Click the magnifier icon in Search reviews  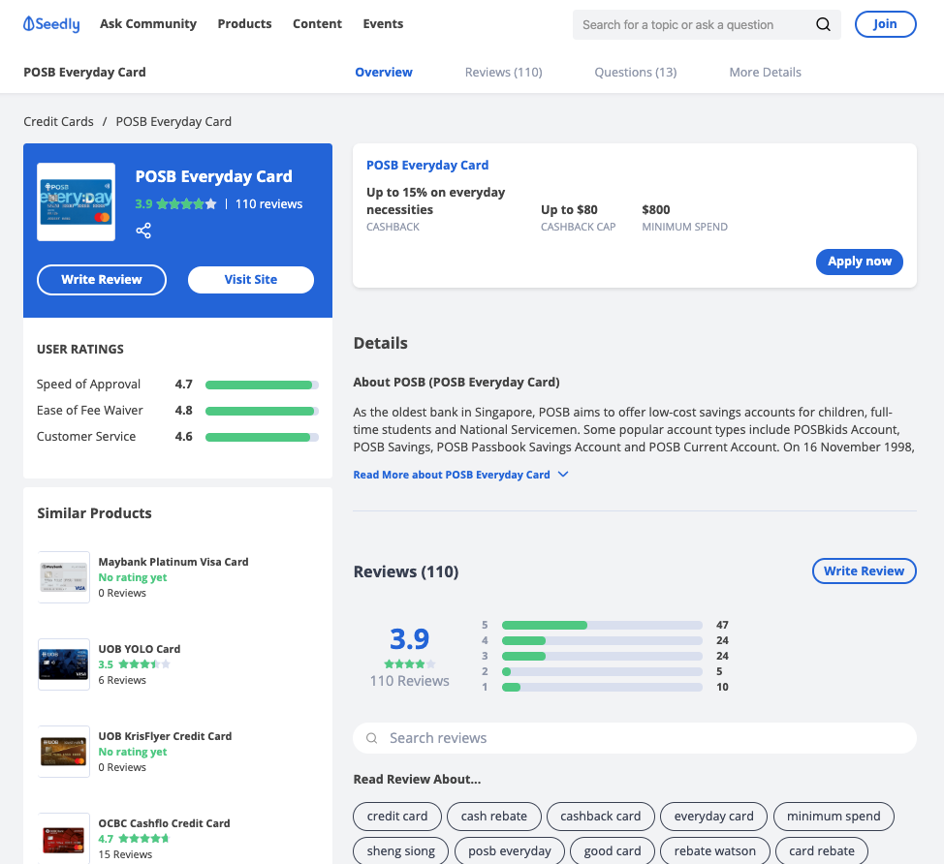click(x=372, y=738)
